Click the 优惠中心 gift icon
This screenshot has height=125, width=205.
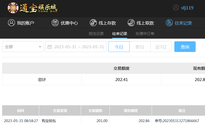(x=55, y=23)
